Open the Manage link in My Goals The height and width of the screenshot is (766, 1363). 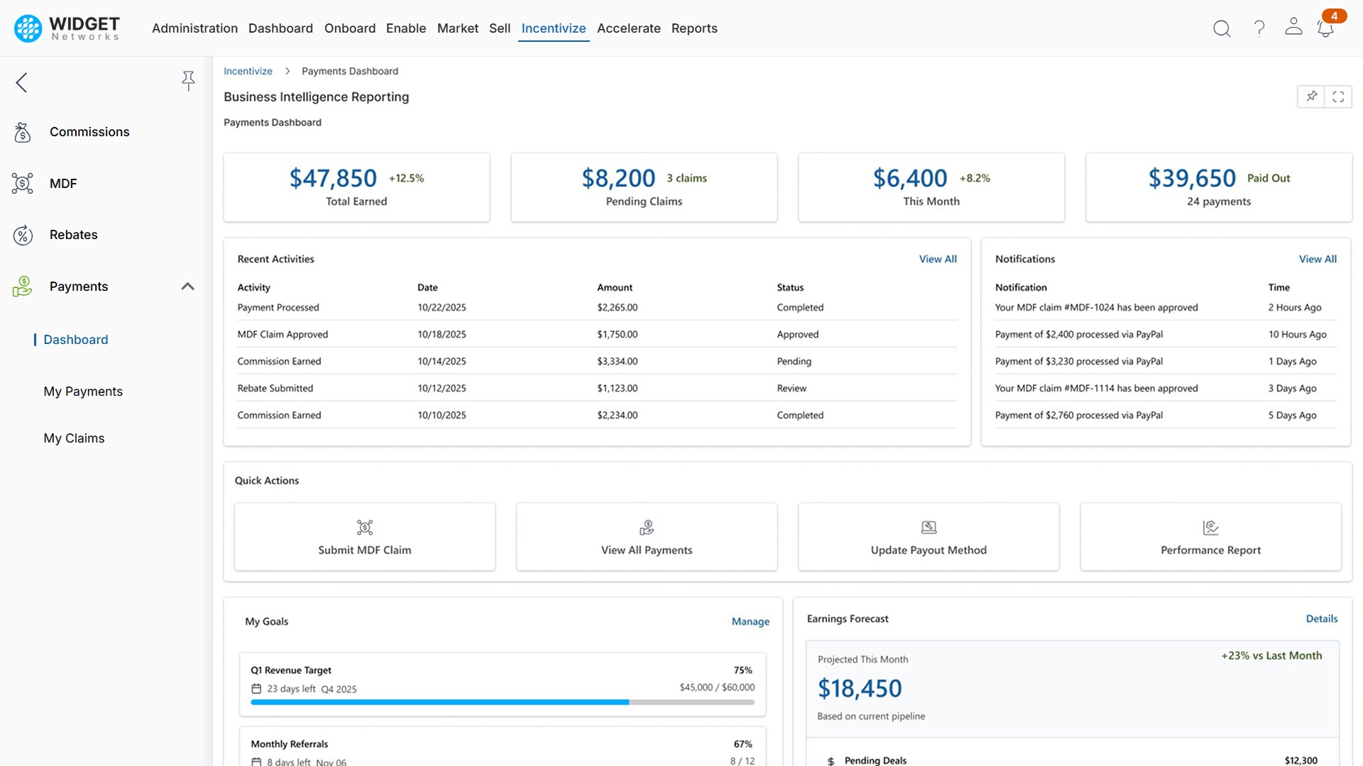[x=750, y=621]
